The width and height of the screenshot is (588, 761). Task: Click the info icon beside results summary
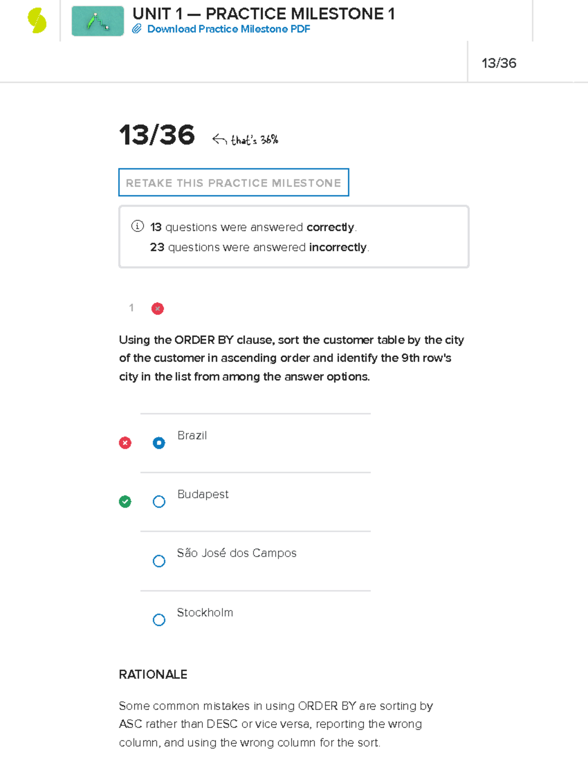click(138, 226)
